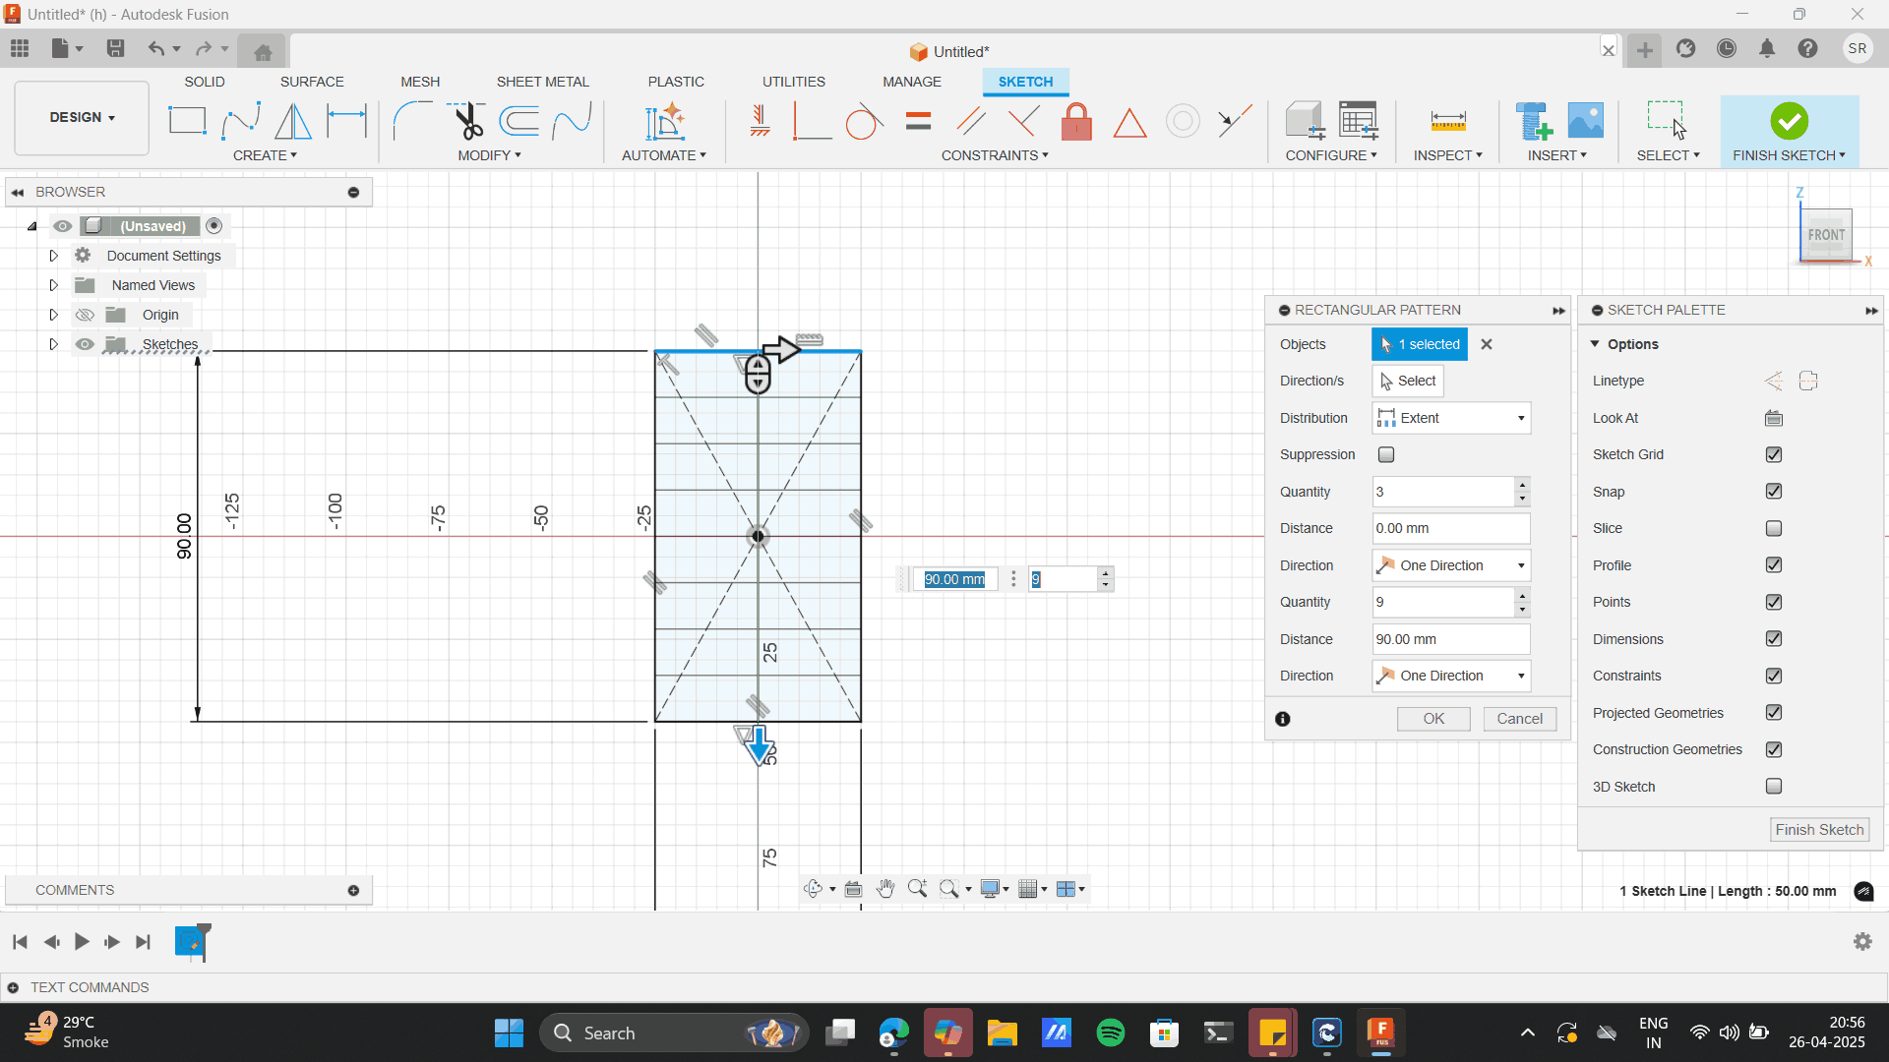Hide the Sketches folder visibility eye
The width and height of the screenshot is (1889, 1062).
coord(86,344)
